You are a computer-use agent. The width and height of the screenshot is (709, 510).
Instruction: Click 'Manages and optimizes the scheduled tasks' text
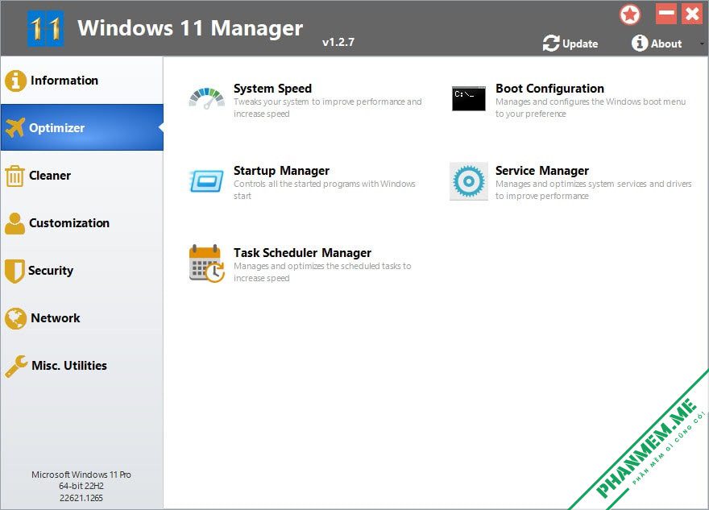pyautogui.click(x=322, y=272)
